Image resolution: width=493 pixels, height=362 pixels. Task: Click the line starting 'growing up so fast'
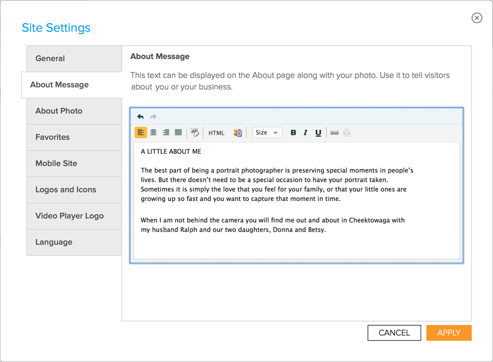pos(240,199)
